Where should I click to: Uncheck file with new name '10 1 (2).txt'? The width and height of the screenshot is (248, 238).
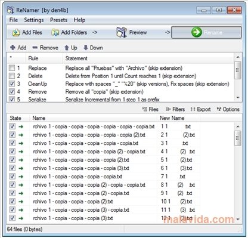(13, 202)
